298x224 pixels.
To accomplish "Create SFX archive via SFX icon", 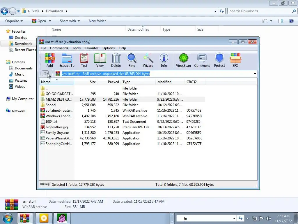I will coord(235,60).
